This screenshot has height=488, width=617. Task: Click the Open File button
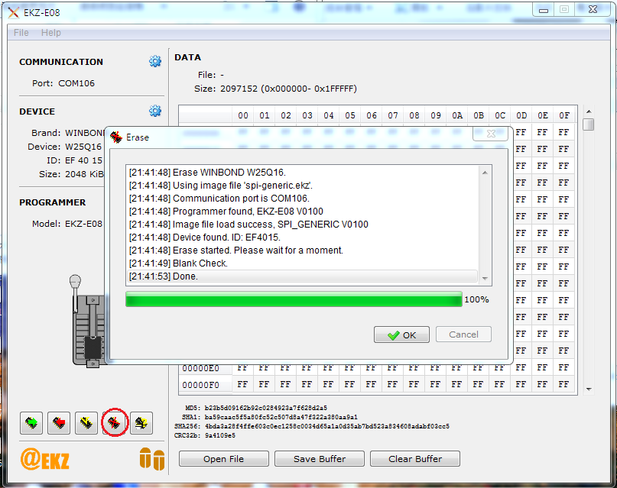click(224, 459)
